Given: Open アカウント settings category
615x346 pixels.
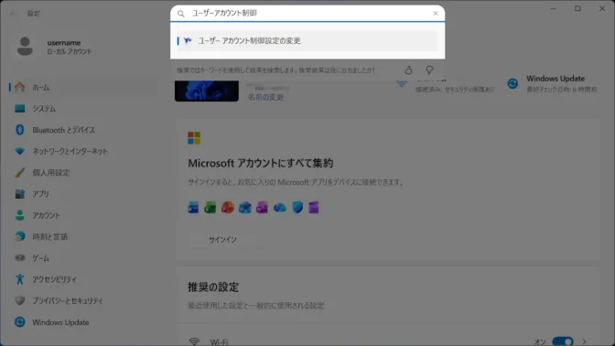Looking at the screenshot, I should click(83, 215).
